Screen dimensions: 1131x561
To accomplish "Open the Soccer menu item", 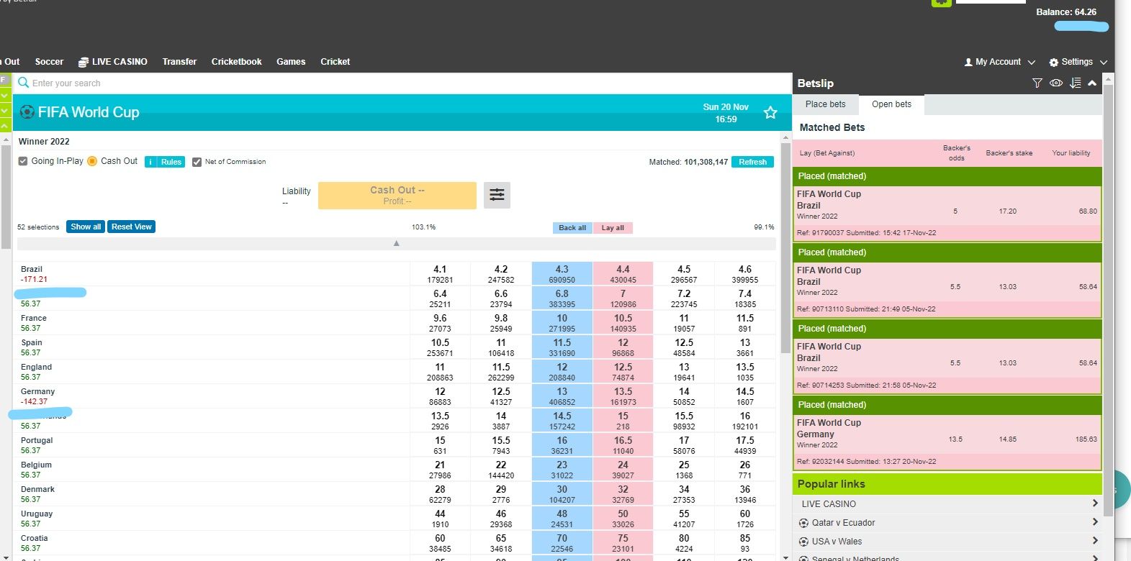I will tap(49, 62).
